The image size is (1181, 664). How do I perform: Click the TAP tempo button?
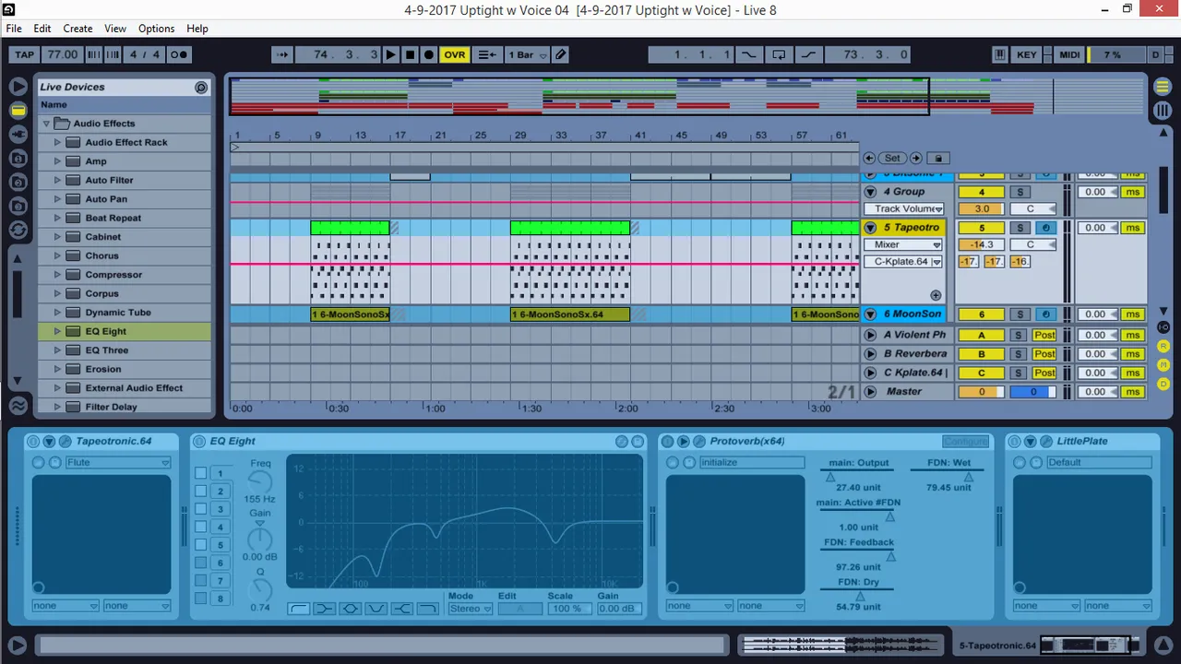[x=25, y=54]
